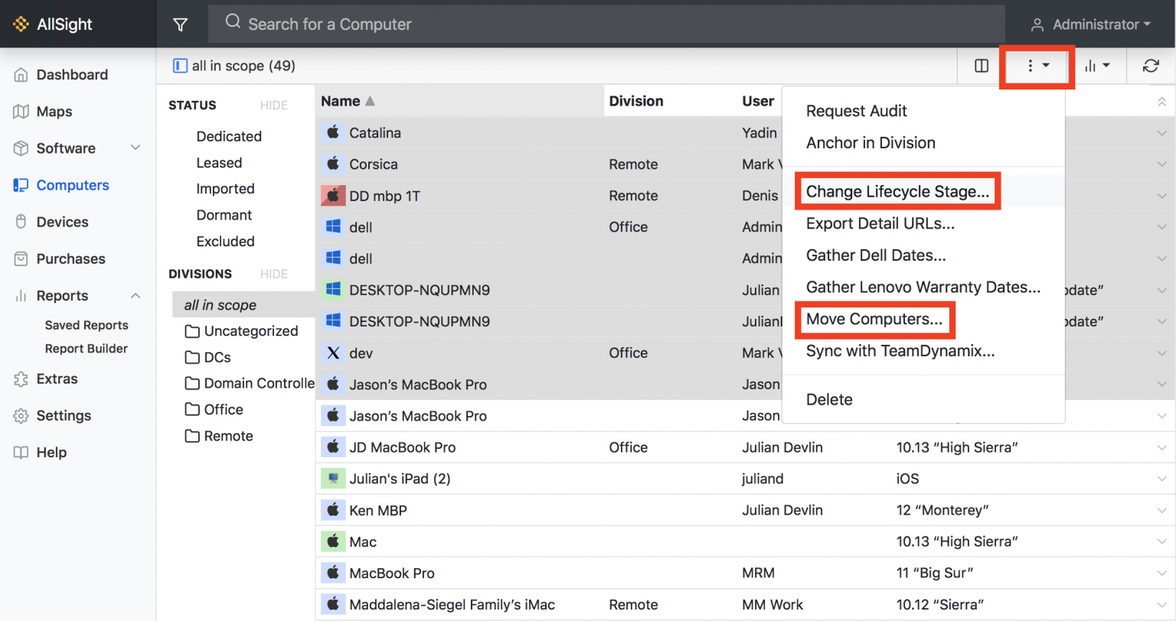The height and width of the screenshot is (621, 1176).
Task: Open the Report Builder
Action: 87,349
